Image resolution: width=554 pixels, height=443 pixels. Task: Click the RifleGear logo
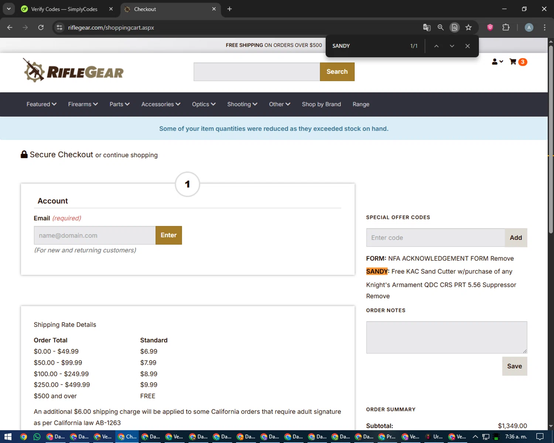click(x=73, y=70)
